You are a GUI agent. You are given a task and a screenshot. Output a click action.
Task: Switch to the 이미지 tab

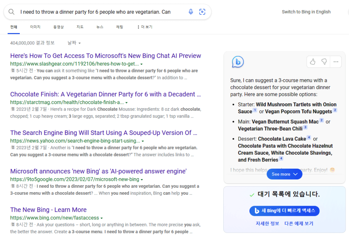[35, 27]
